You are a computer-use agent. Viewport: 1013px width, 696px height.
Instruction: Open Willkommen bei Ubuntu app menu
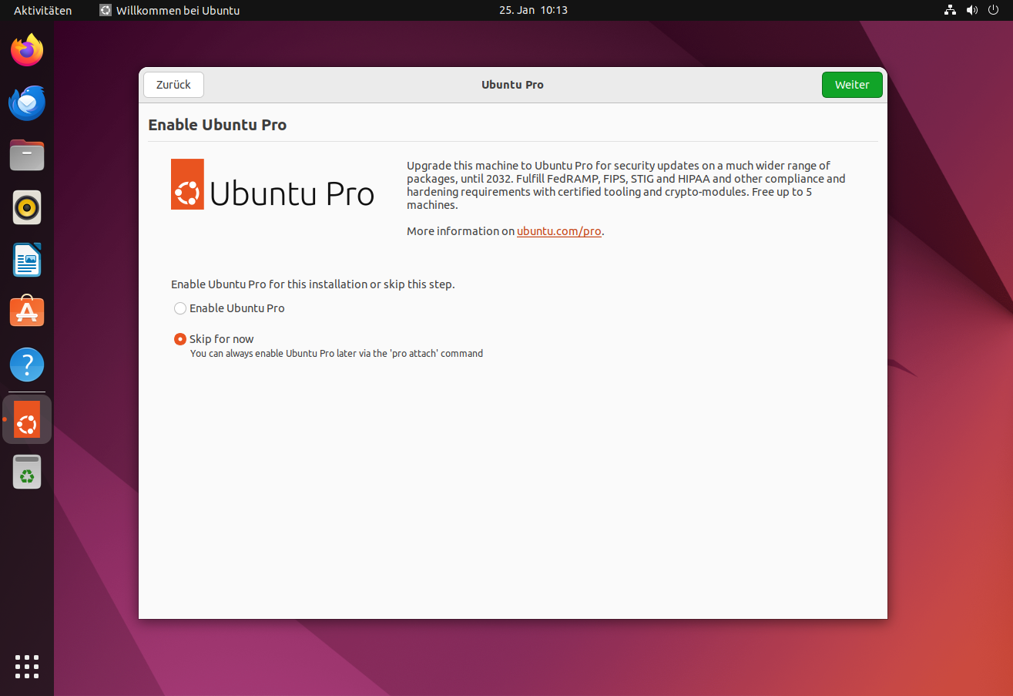coord(169,10)
